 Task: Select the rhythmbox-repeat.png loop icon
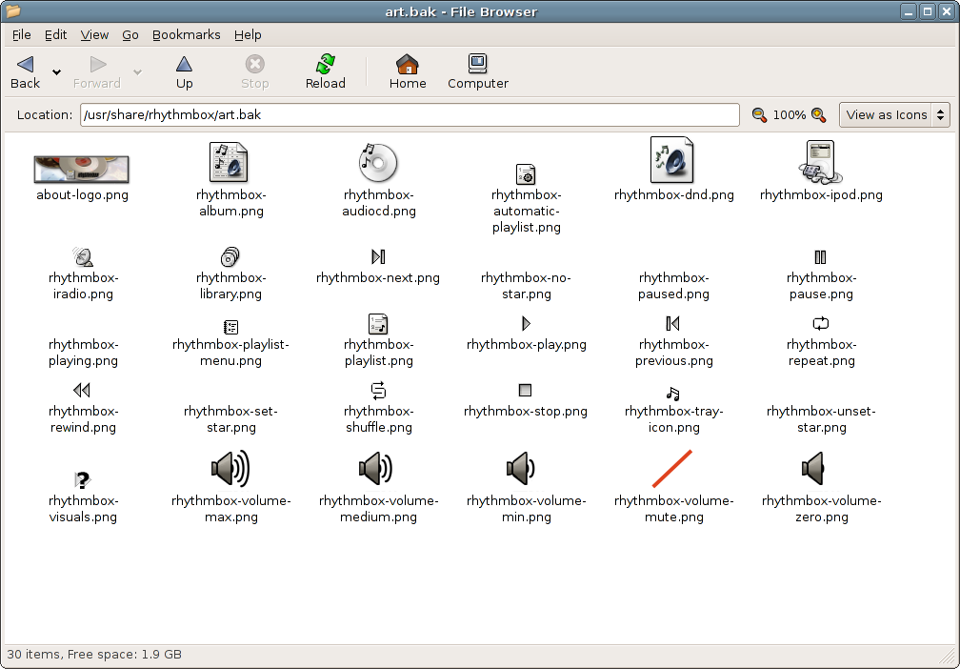point(820,323)
